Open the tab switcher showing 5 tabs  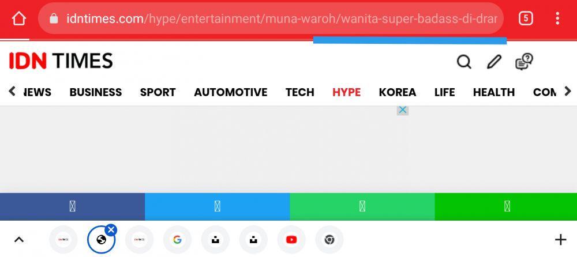[x=526, y=18]
